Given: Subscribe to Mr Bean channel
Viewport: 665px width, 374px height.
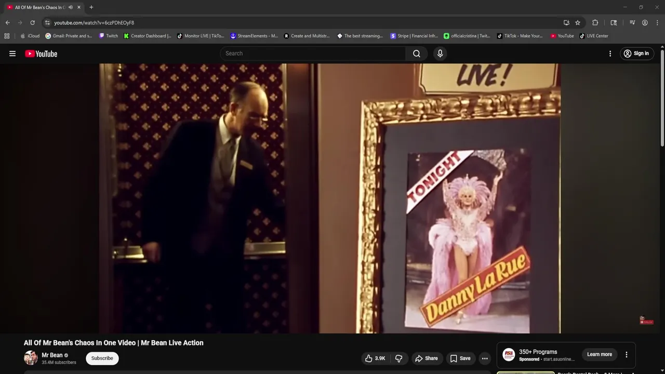Looking at the screenshot, I should pos(102,358).
